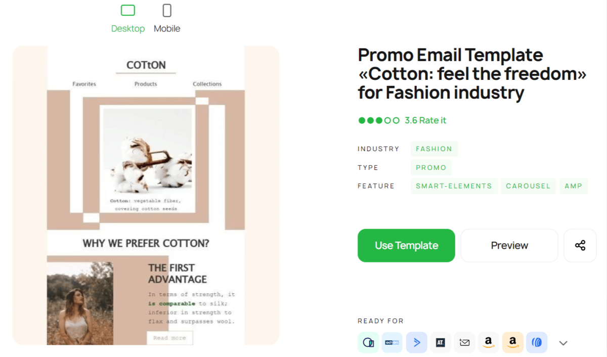Switch to Desktop preview mode
607x357 pixels.
click(128, 18)
